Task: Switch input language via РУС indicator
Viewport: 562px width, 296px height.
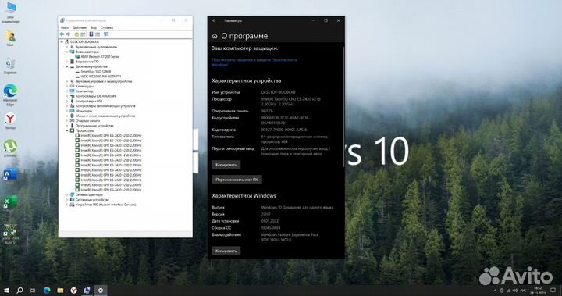Action: (523, 291)
